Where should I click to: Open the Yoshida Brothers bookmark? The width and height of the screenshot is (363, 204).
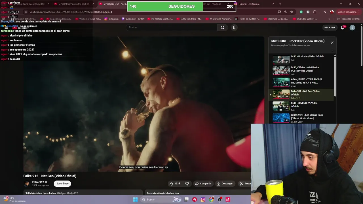tap(160, 19)
